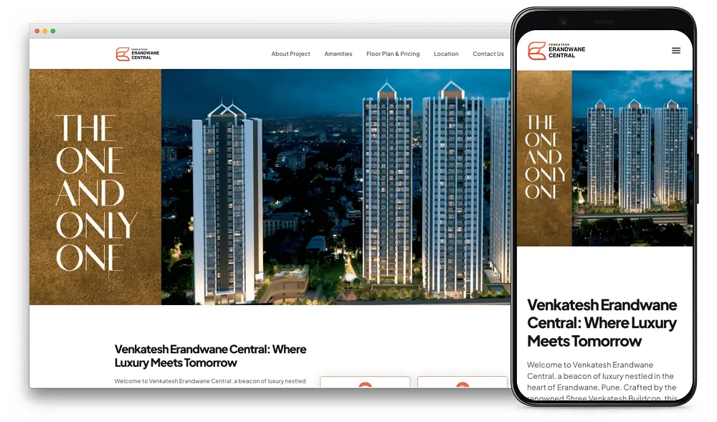The width and height of the screenshot is (717, 422).
Task: Click the Venkatesh Erandwane Central logo on desktop
Action: (138, 54)
